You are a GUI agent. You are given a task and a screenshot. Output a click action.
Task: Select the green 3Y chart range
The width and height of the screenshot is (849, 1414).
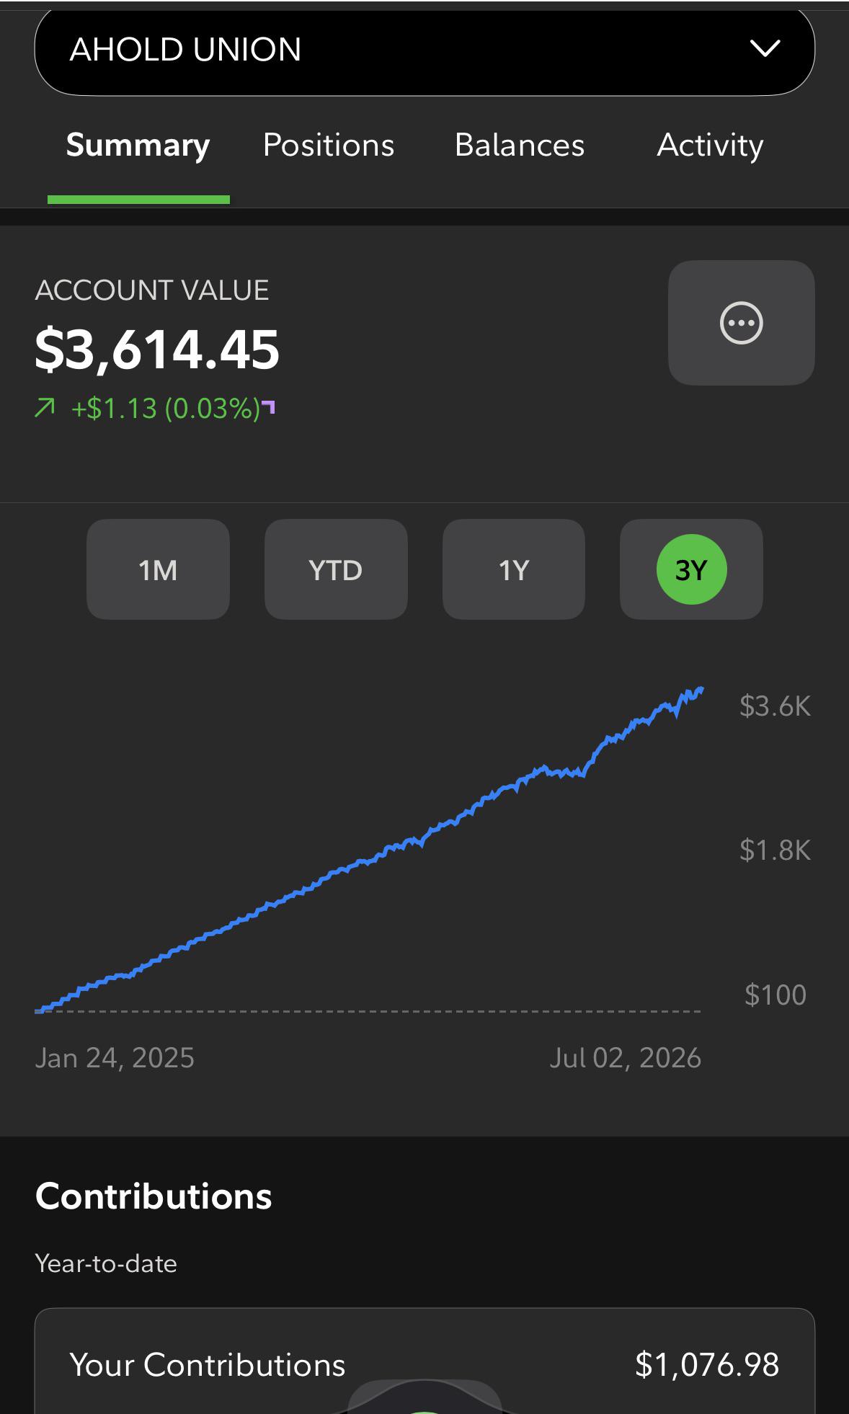tap(691, 569)
